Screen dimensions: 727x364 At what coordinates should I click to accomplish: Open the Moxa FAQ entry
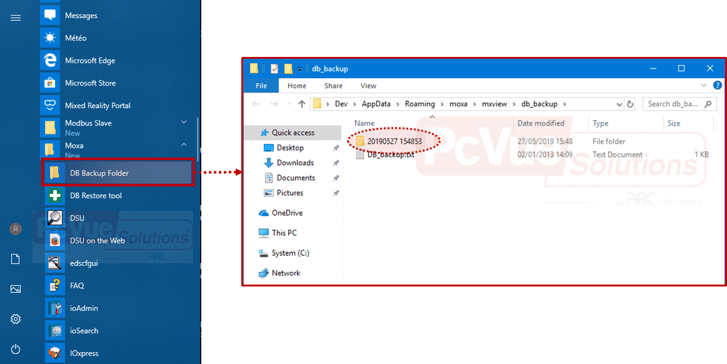click(x=77, y=286)
